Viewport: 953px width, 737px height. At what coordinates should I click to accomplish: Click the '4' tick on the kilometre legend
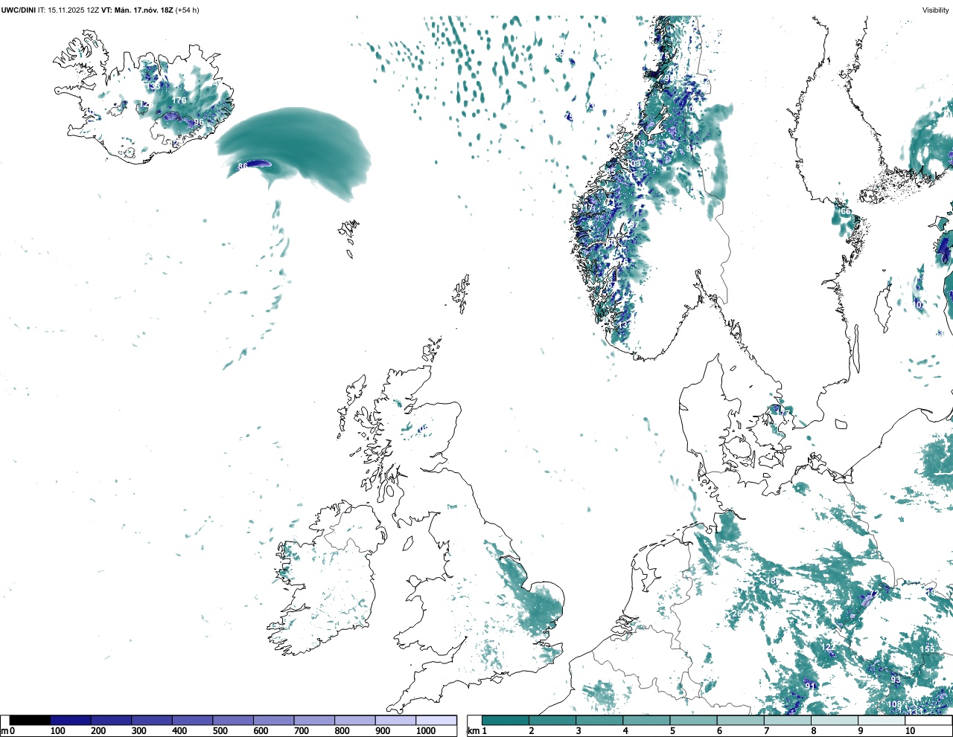pos(625,731)
